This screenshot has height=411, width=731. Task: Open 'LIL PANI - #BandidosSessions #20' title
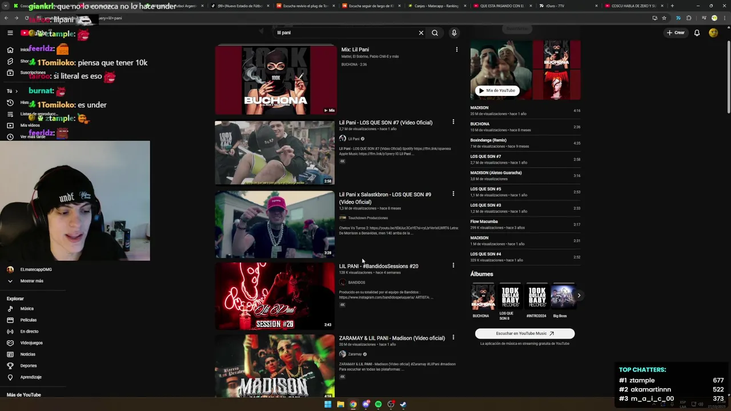pyautogui.click(x=379, y=266)
